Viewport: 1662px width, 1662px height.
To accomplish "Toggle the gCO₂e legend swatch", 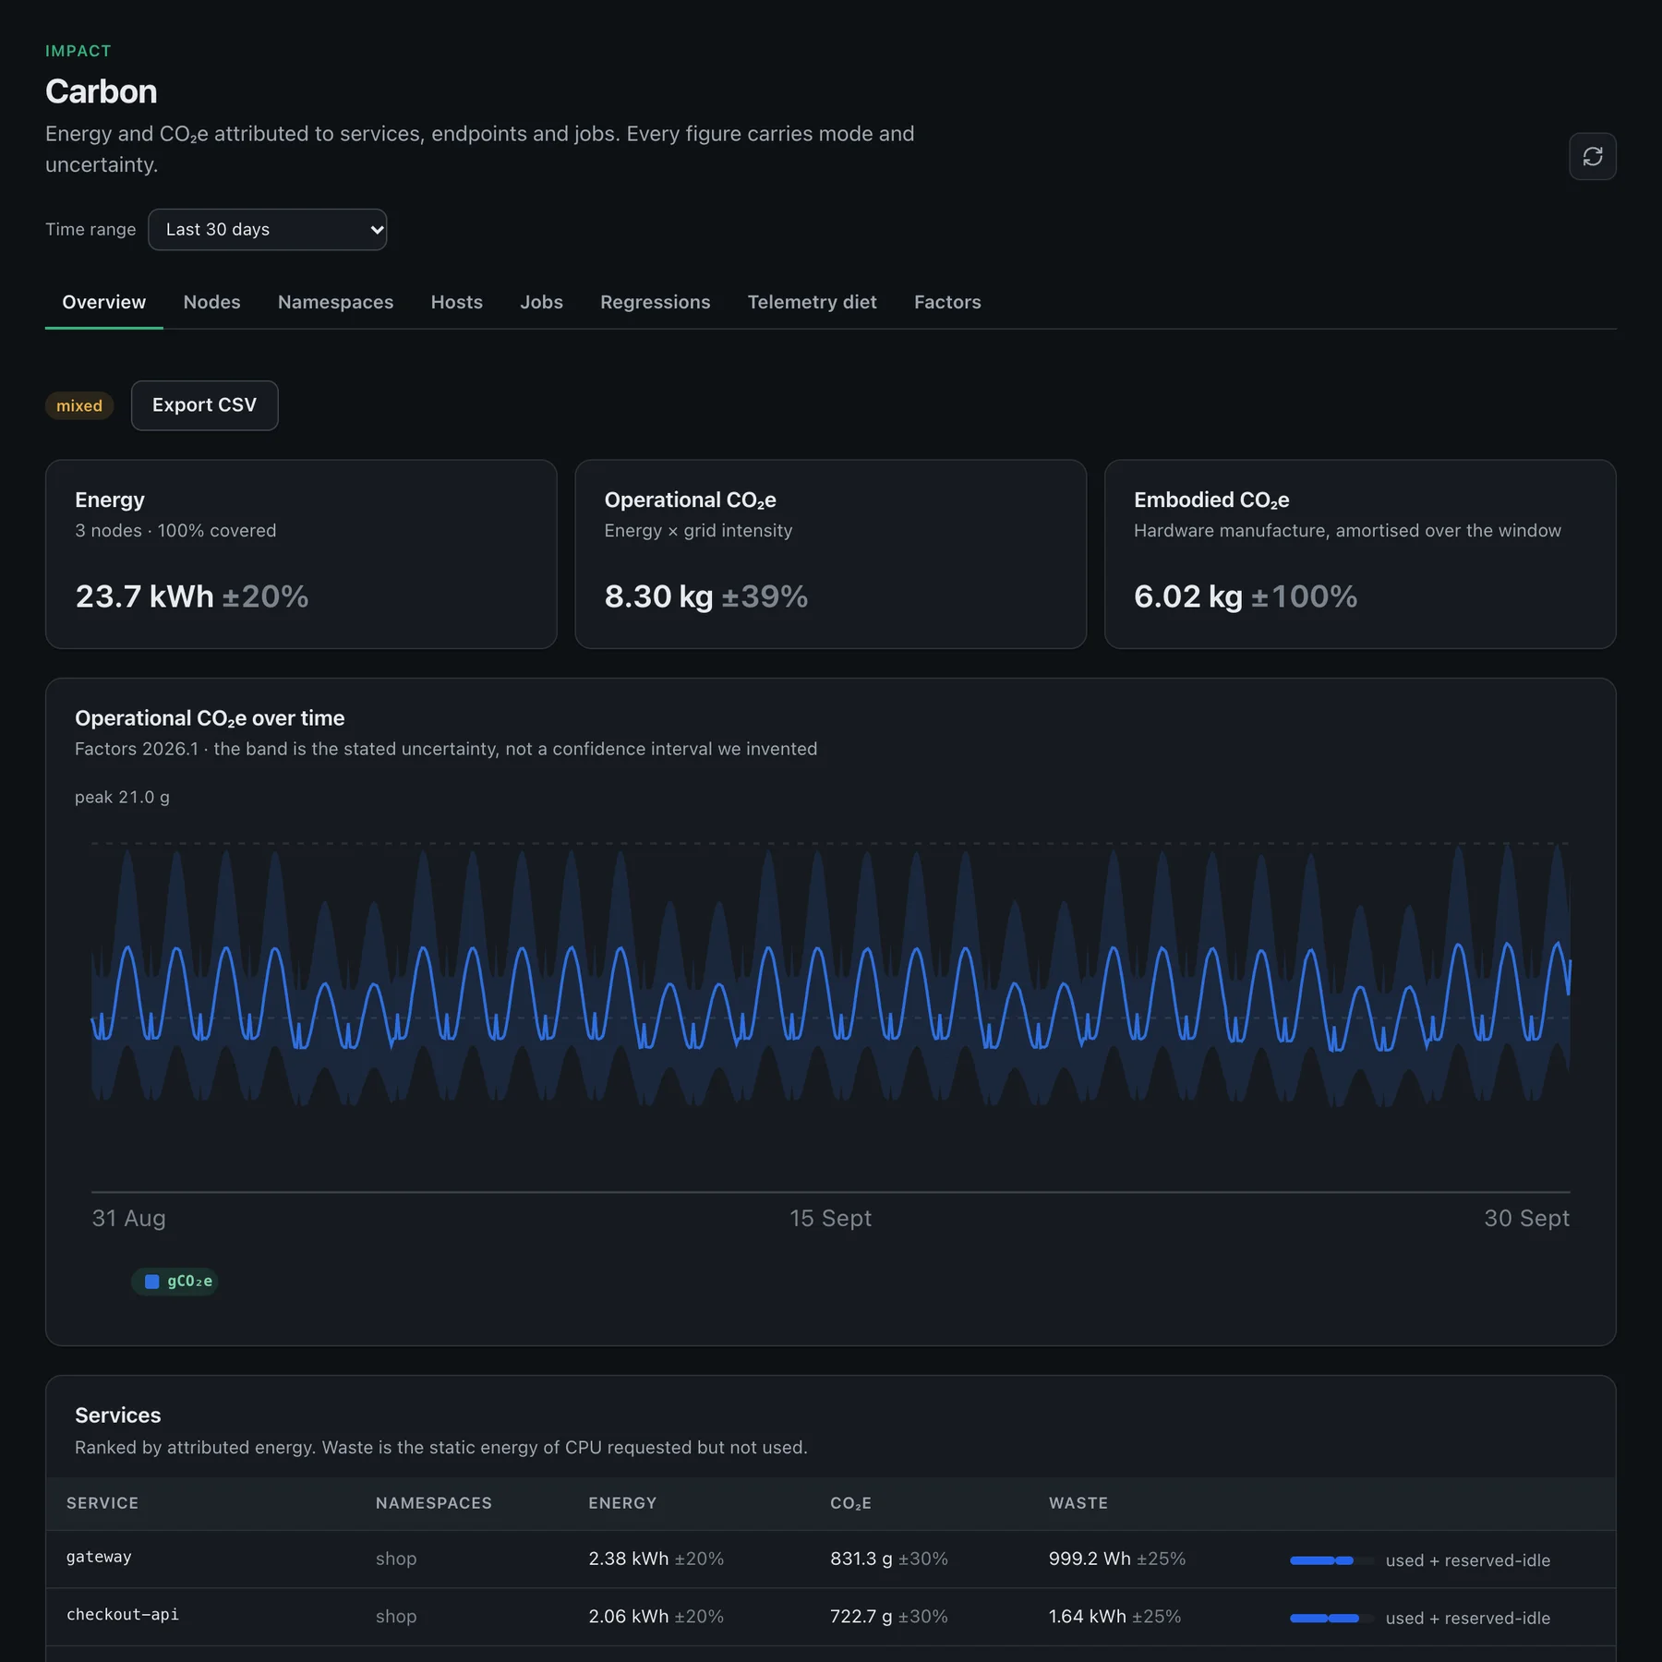I will click(175, 1281).
